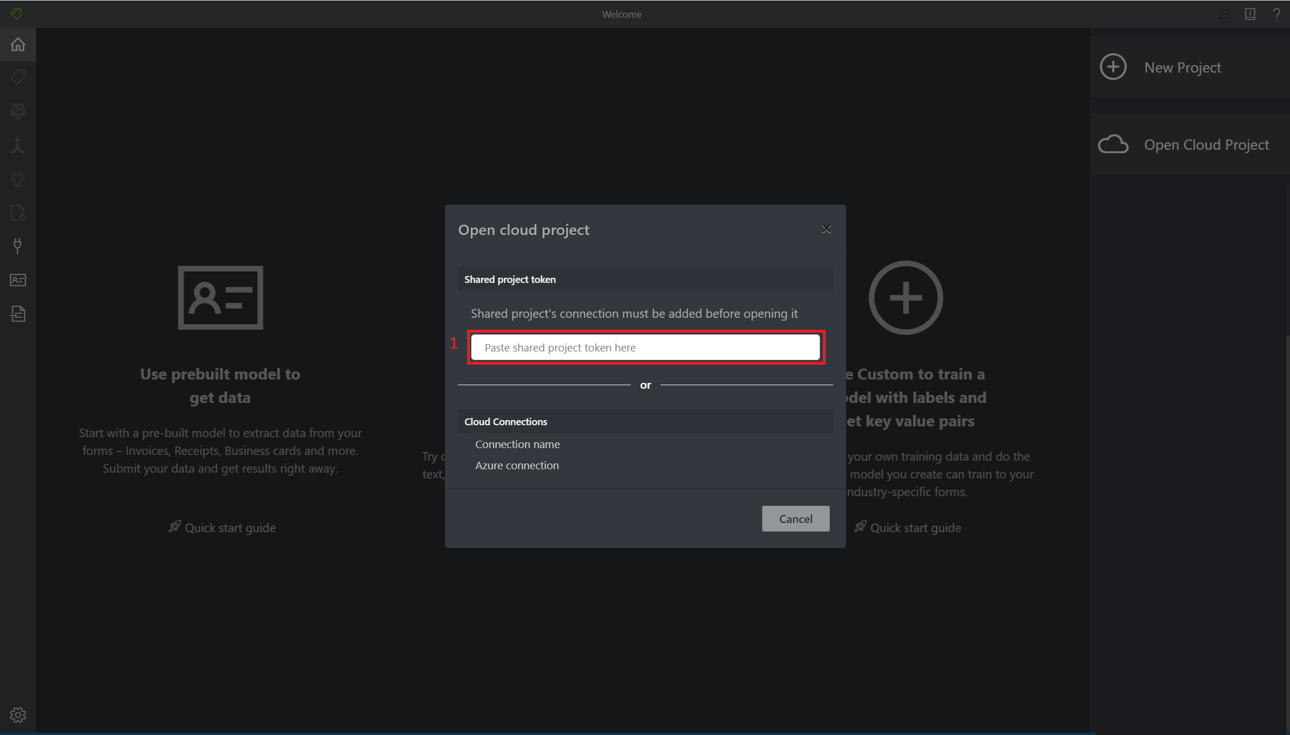
Task: Click the help question mark icon
Action: pos(1276,14)
